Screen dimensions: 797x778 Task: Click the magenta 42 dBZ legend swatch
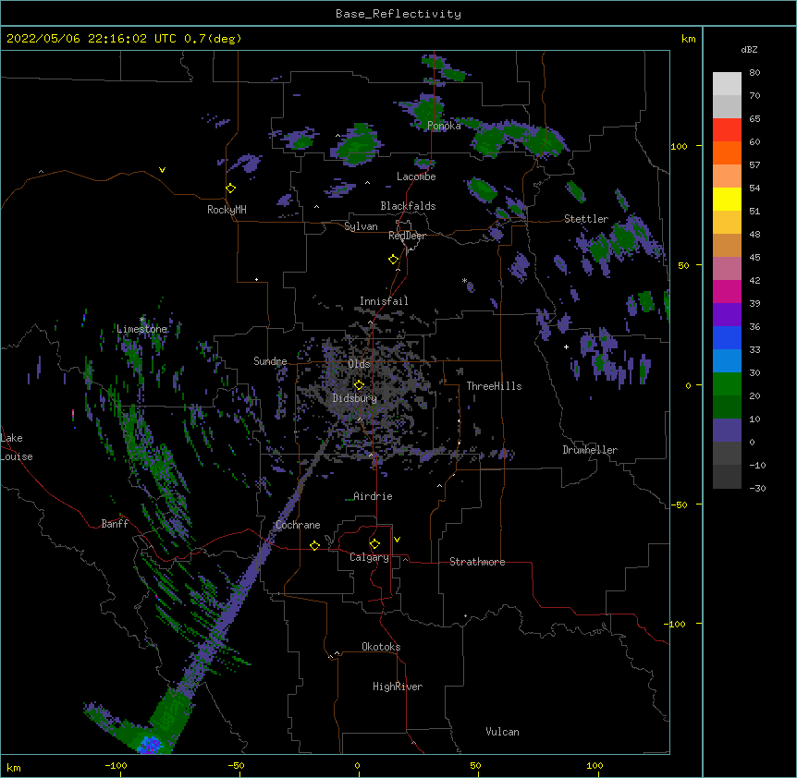tap(727, 291)
